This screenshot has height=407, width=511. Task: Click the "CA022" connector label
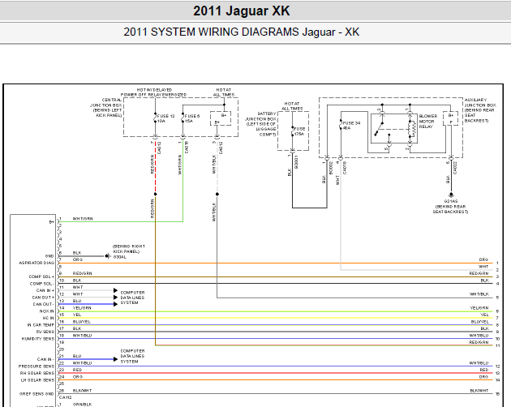(x=455, y=168)
